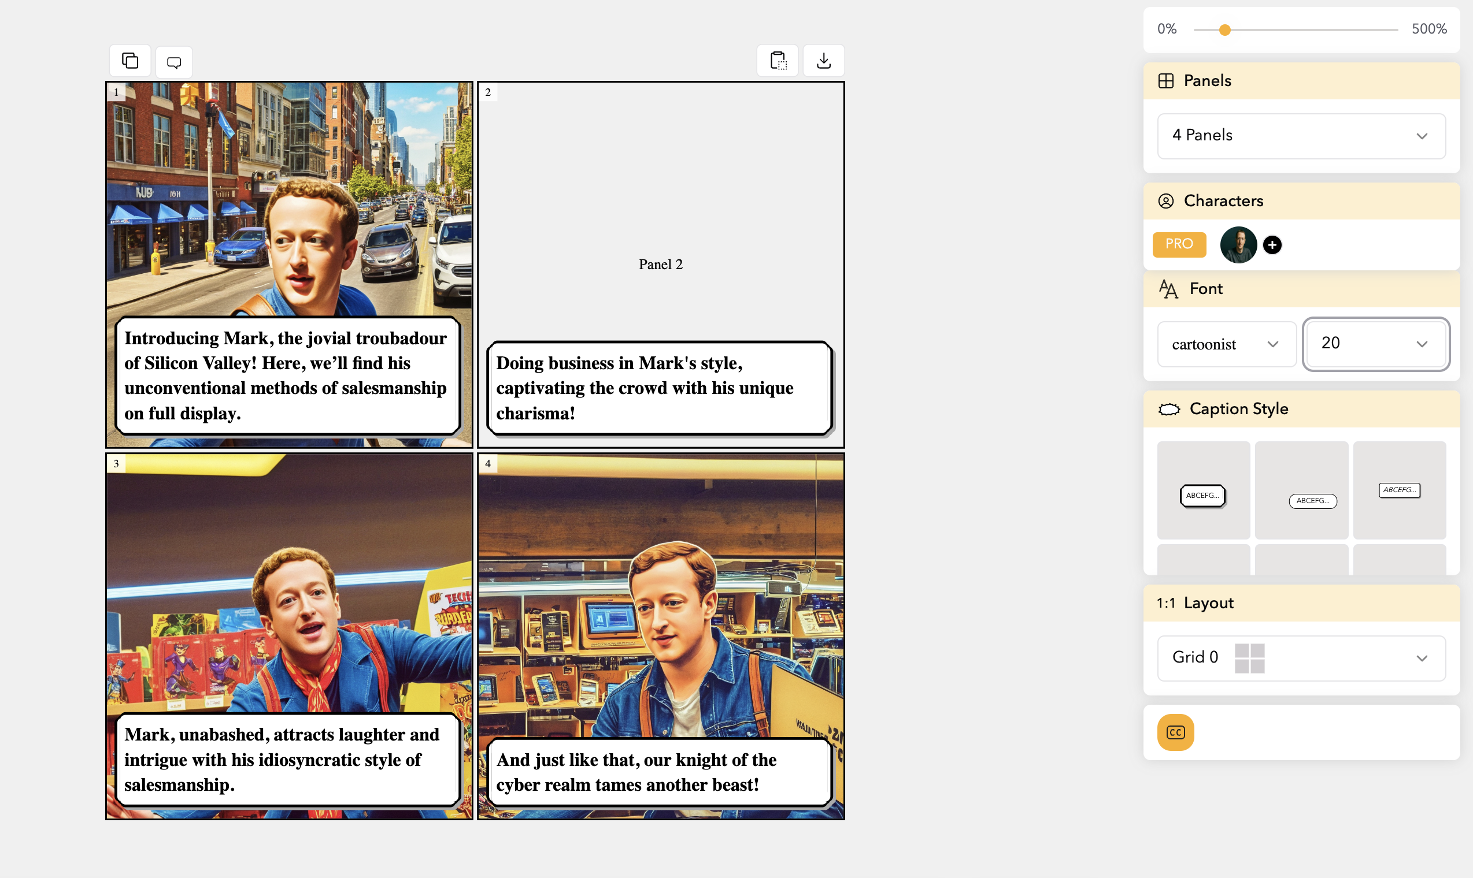Click the copy to clipboard icon
1473x878 pixels.
tap(778, 60)
